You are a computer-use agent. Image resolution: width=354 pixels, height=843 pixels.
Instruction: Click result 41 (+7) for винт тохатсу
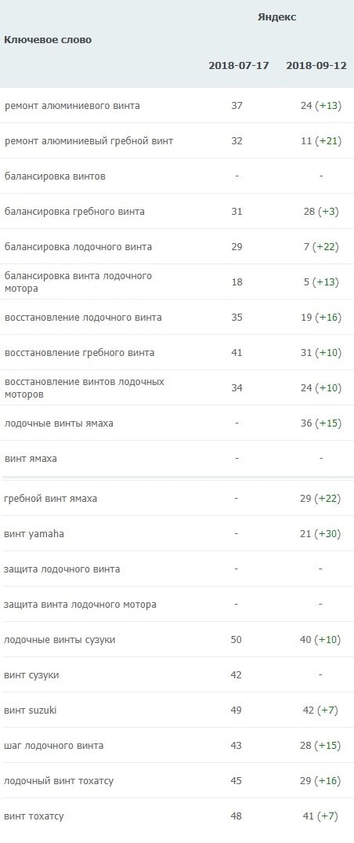click(320, 816)
